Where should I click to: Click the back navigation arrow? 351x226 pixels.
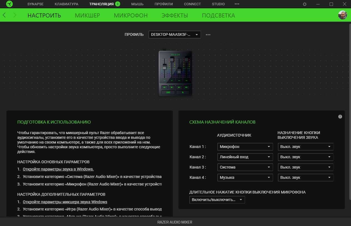pyautogui.click(x=4, y=15)
